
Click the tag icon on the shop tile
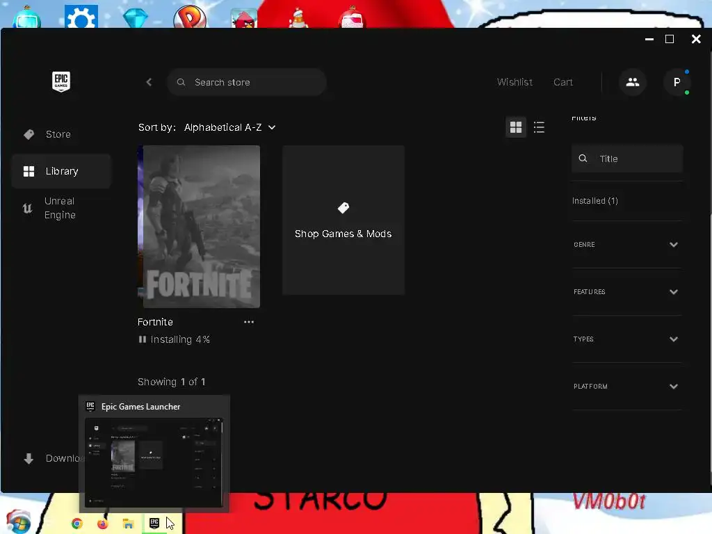[343, 208]
